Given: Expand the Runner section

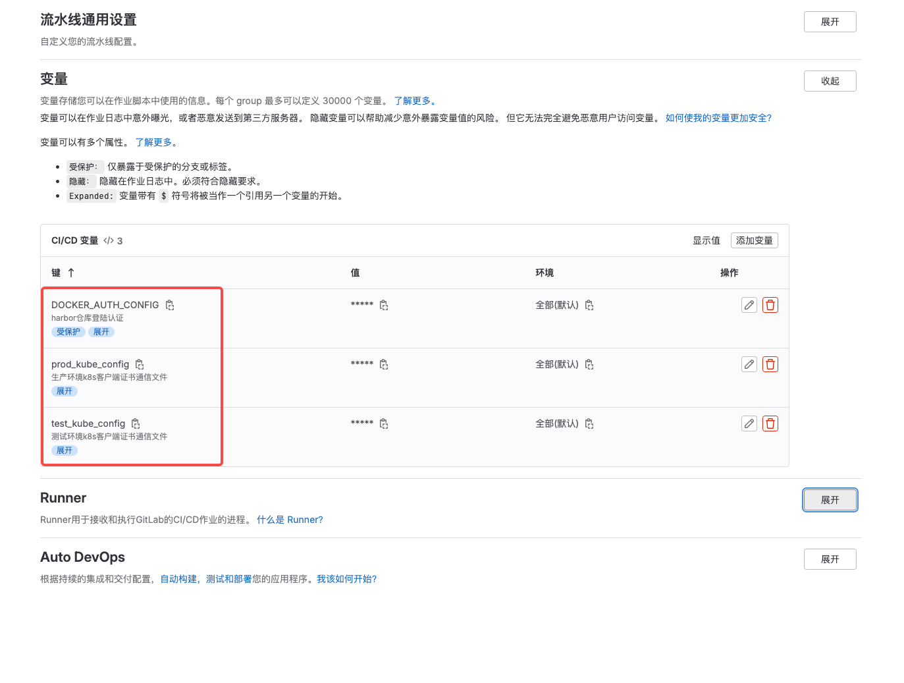Looking at the screenshot, I should tap(830, 500).
